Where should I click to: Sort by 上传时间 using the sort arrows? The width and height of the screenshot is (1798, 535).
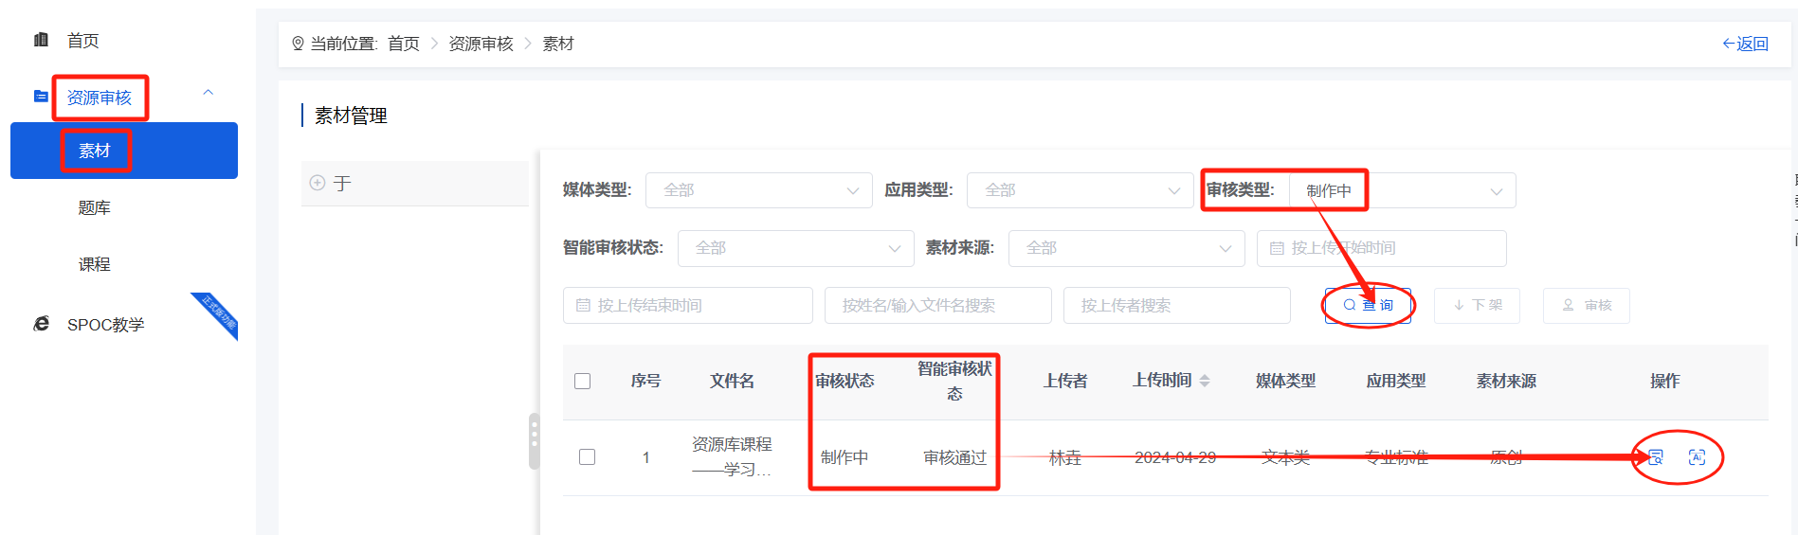1205,381
